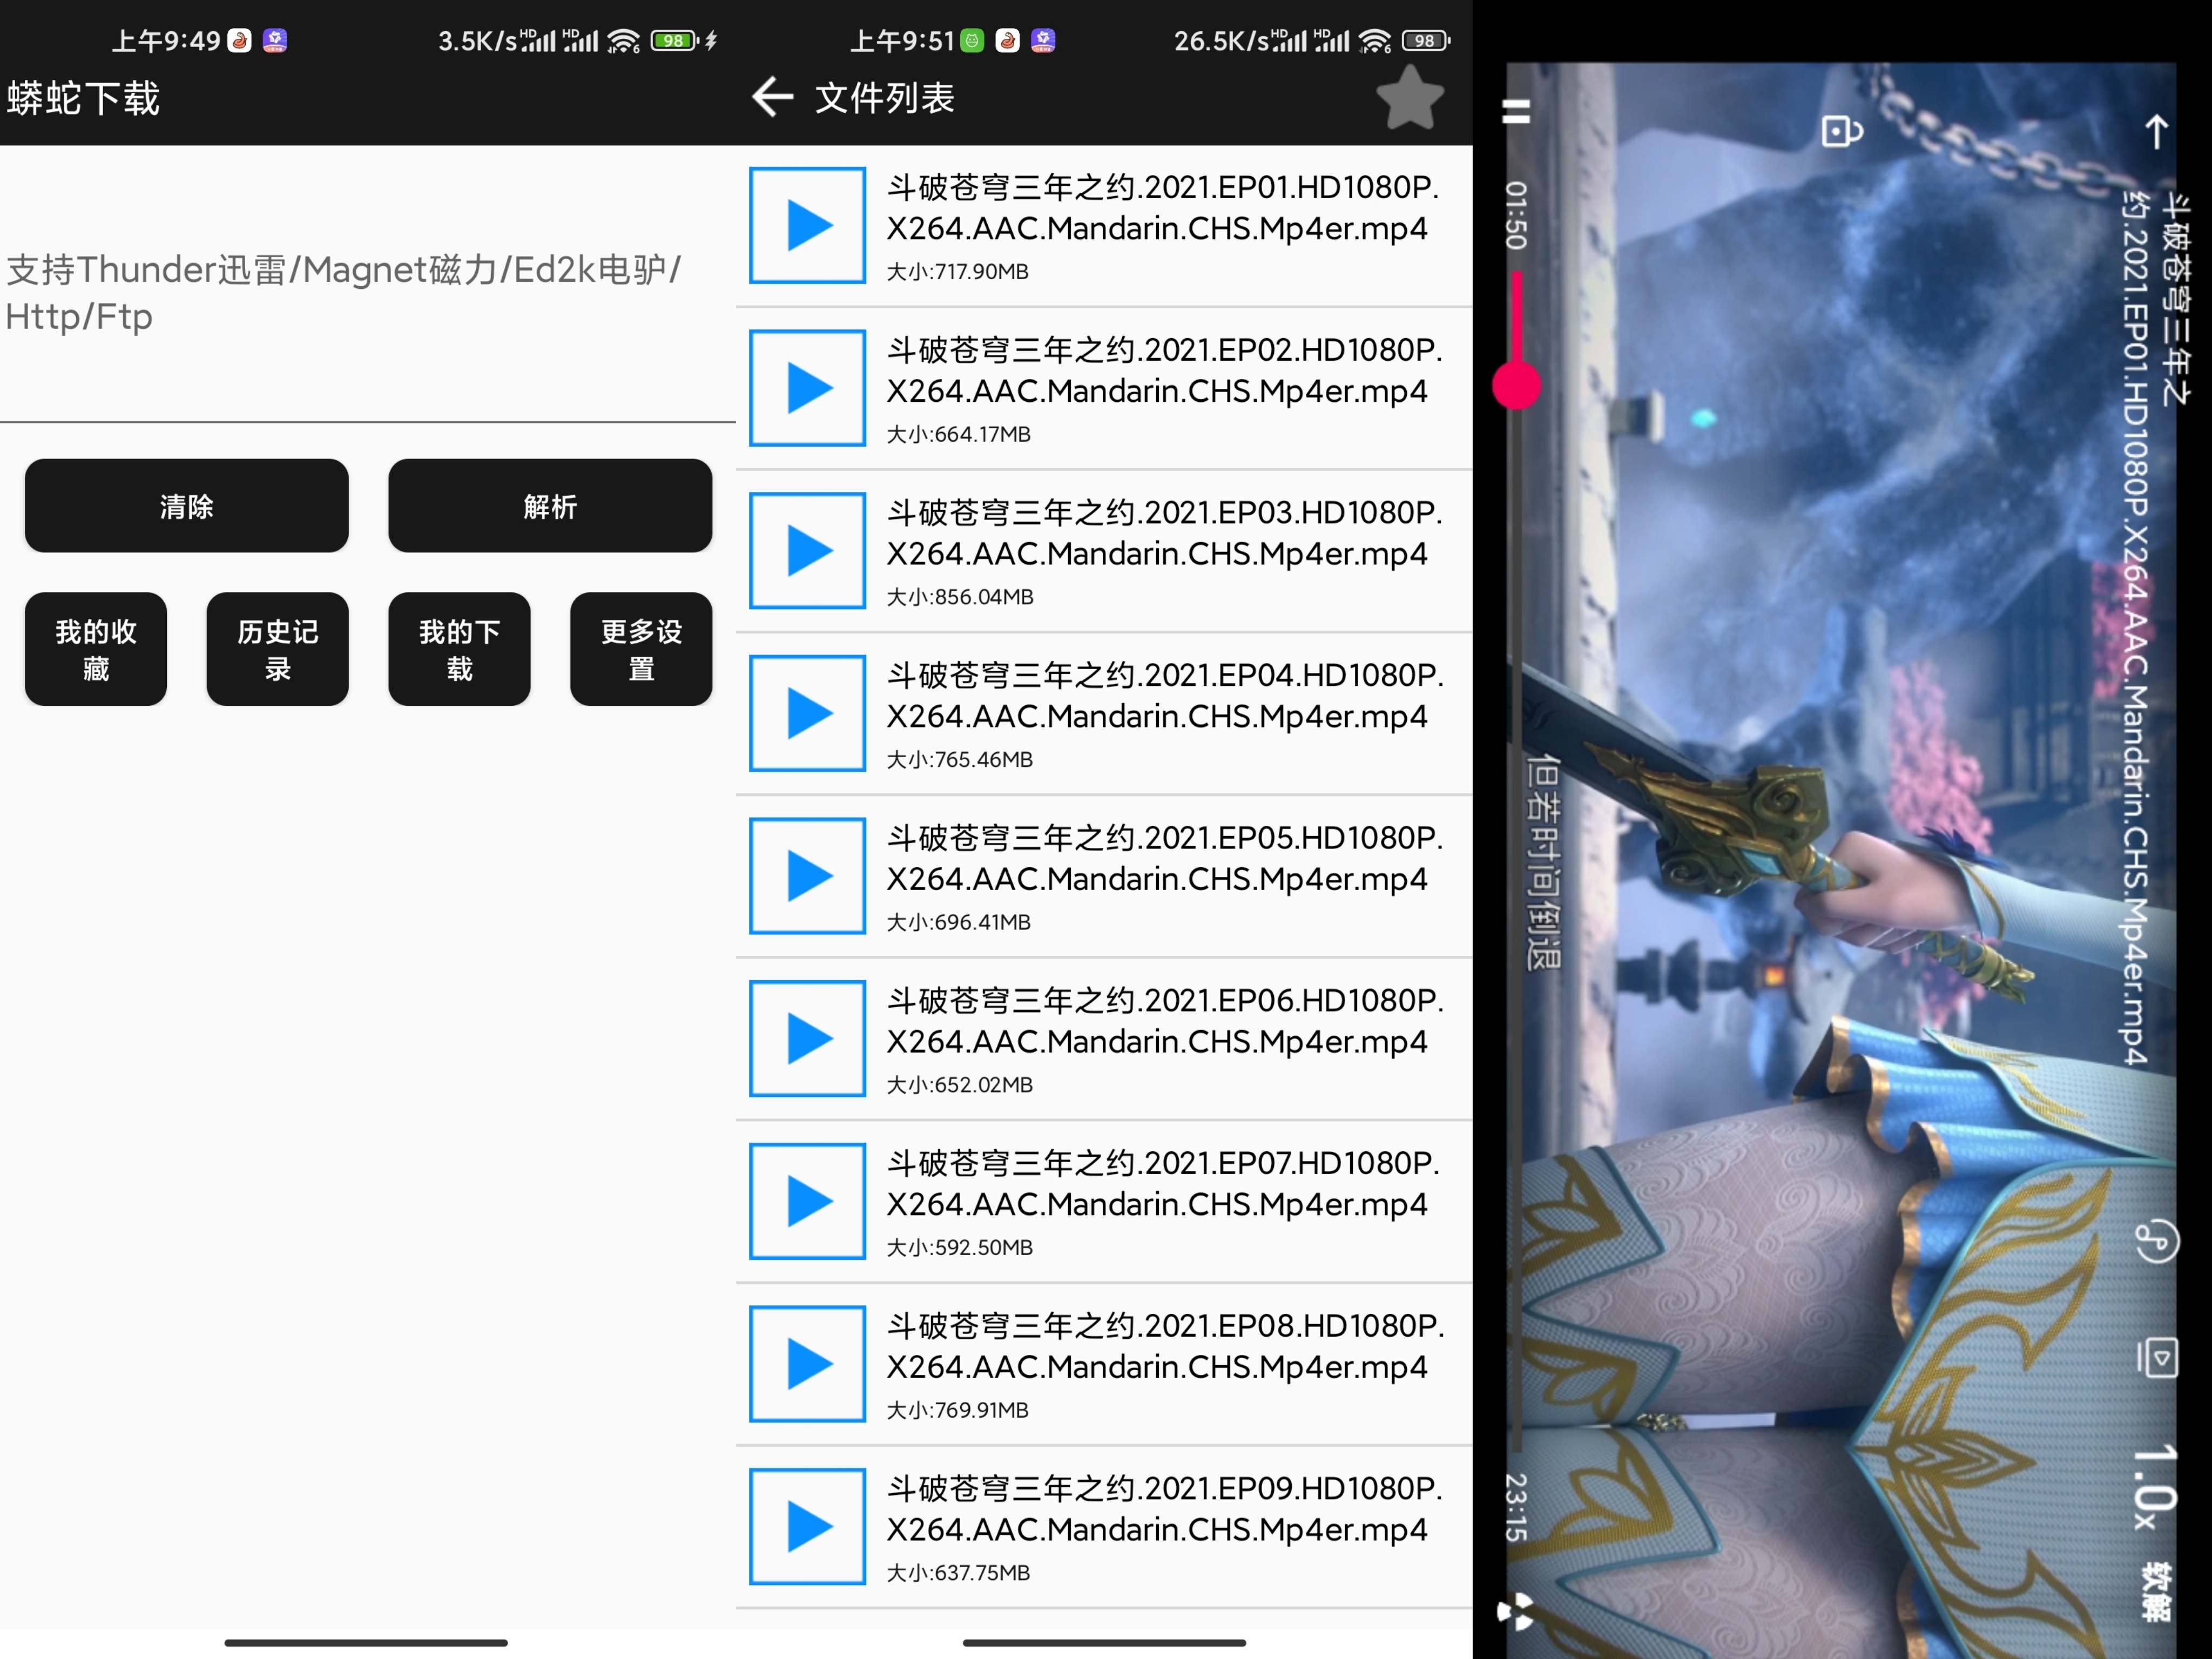Screen dimensions: 2212x1659
Task: Click the size label 大小:769.91MB
Action: coord(957,1410)
